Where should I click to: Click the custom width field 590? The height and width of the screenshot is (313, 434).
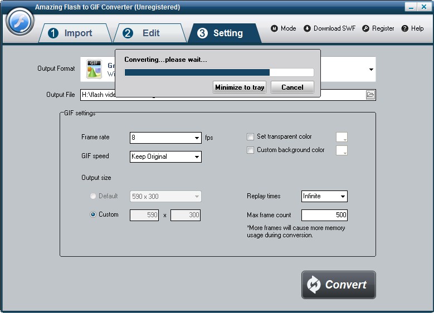click(144, 215)
